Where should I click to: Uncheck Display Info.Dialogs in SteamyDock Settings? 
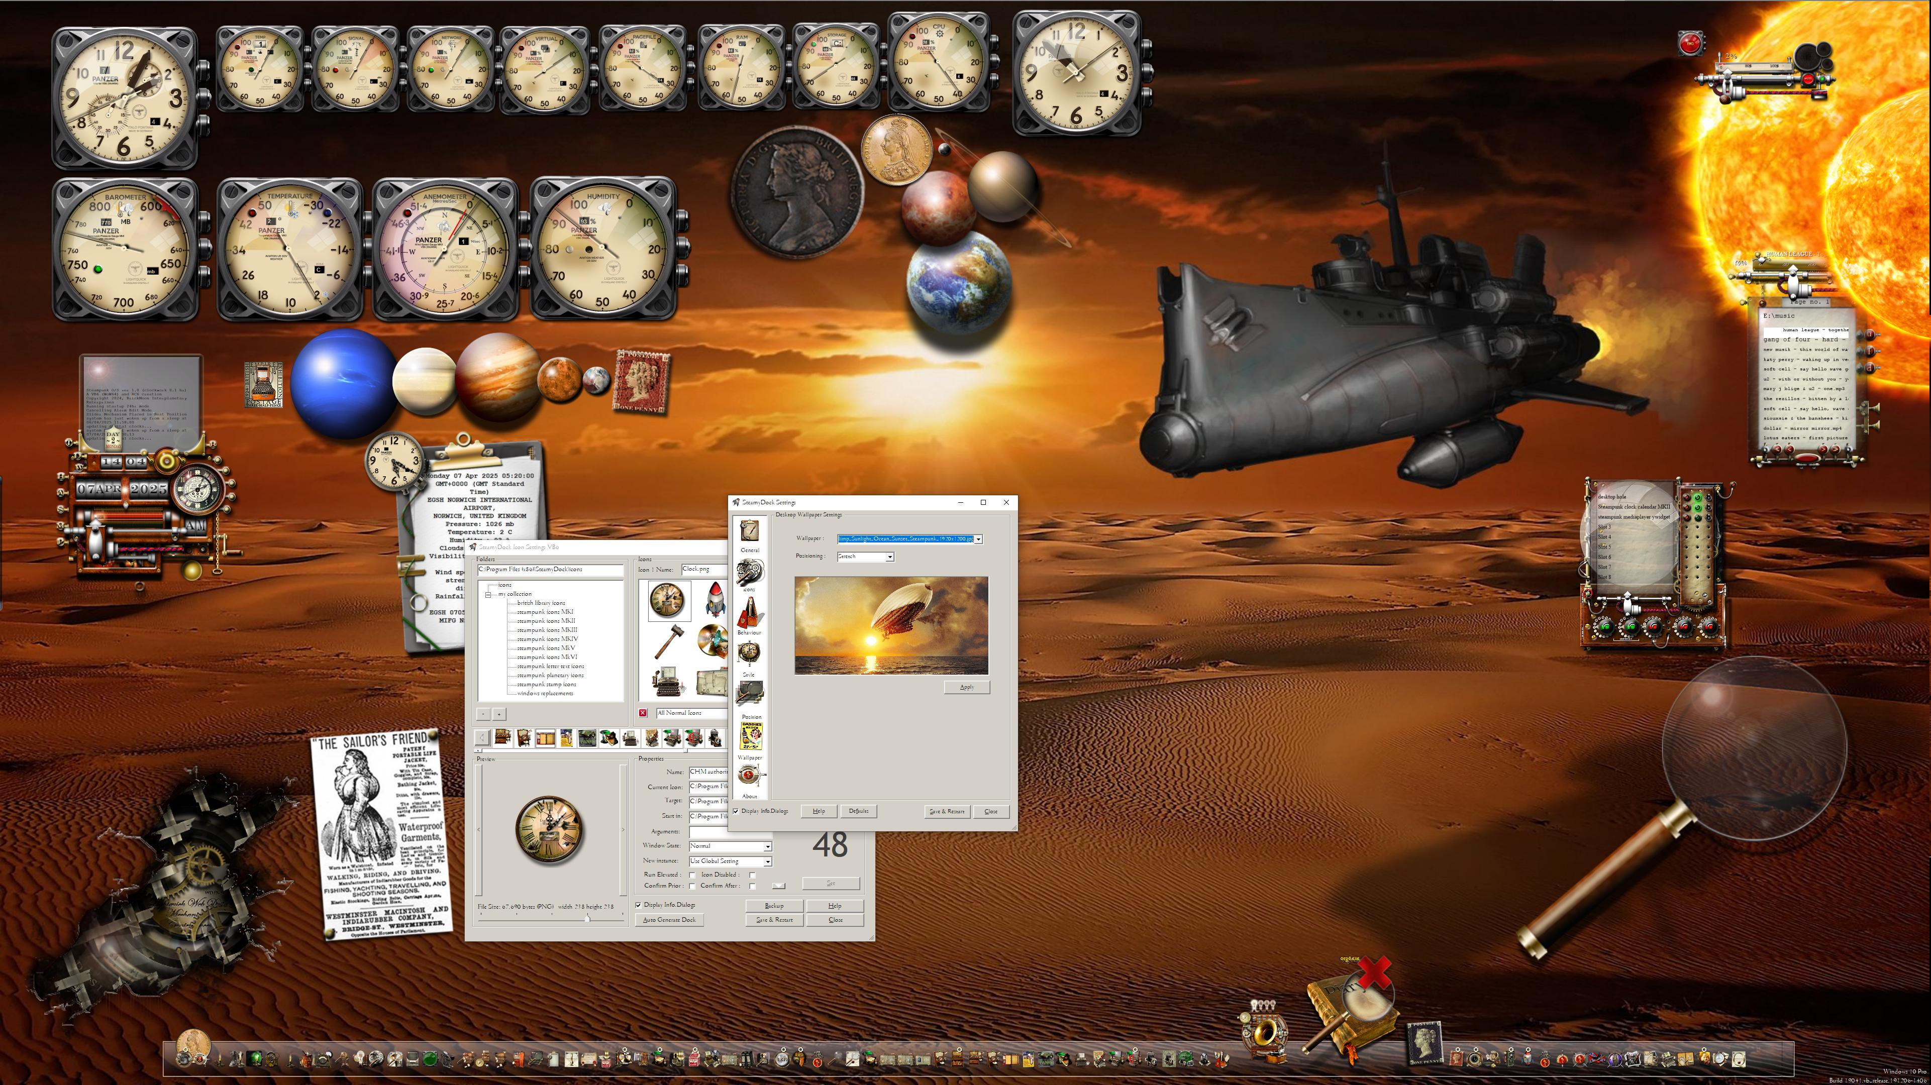click(x=736, y=812)
